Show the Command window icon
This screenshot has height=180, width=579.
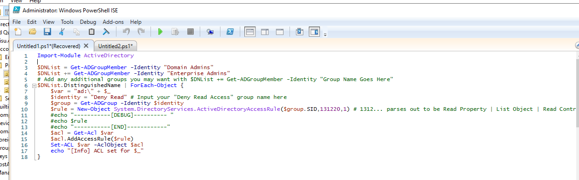point(300,32)
